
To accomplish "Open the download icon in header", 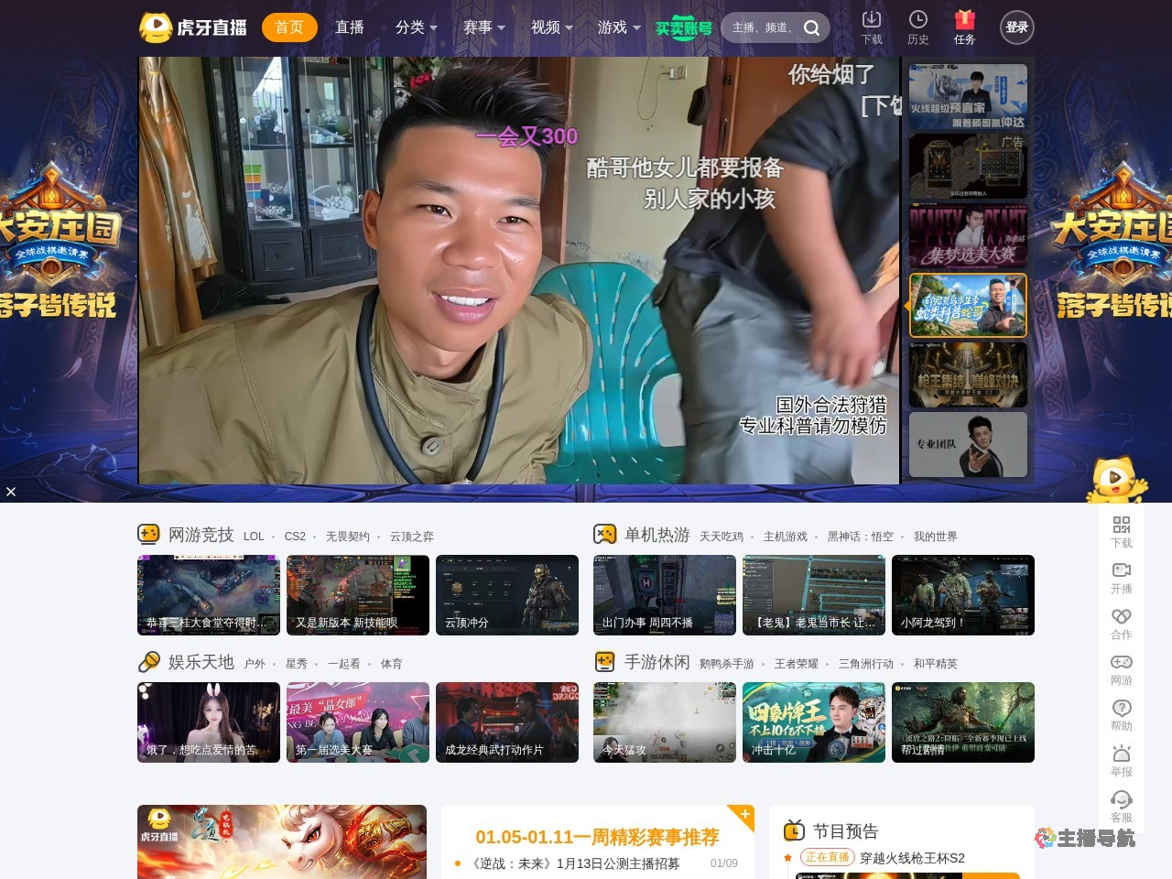I will 872,19.
